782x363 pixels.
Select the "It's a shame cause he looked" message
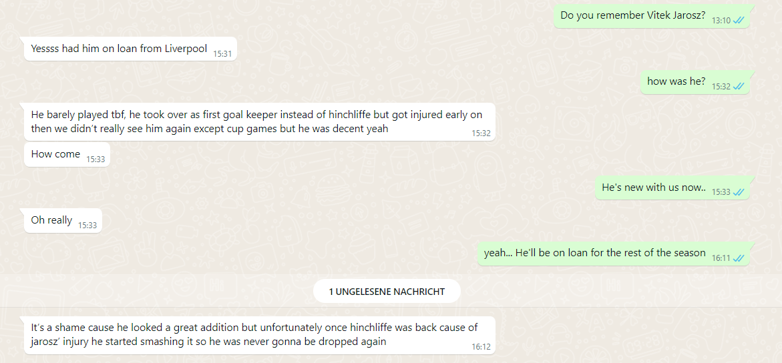(x=259, y=336)
